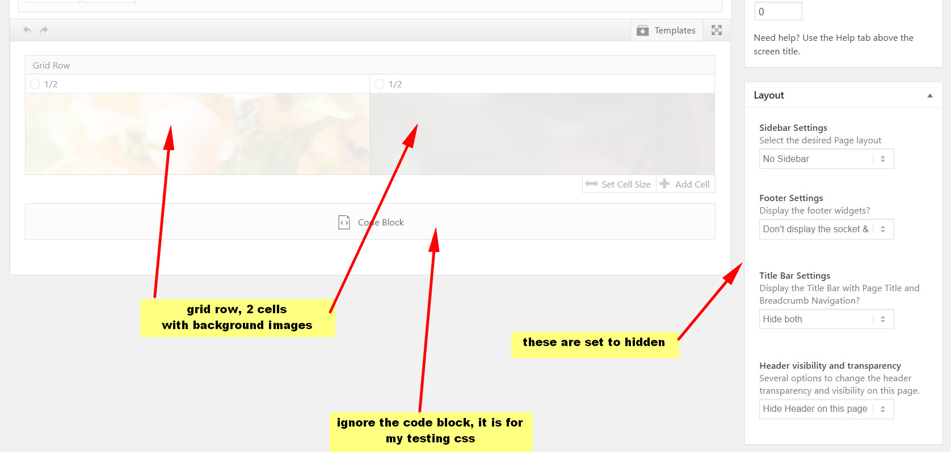The image size is (951, 452).
Task: Click the Sidebar Settings label
Action: click(x=793, y=127)
